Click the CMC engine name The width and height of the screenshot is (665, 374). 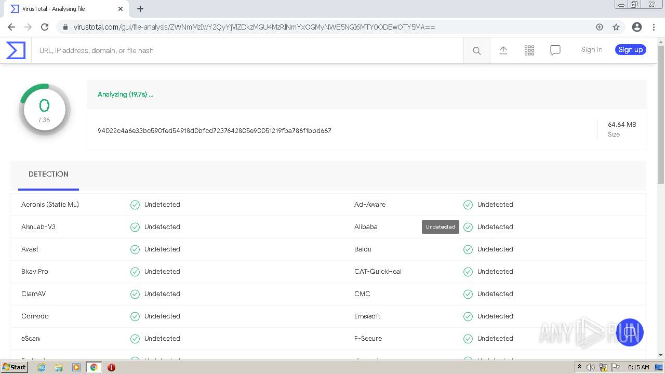[362, 294]
